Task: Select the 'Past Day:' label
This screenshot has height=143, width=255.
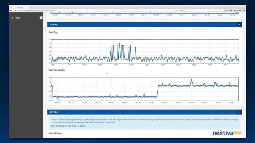Action: coord(53,32)
